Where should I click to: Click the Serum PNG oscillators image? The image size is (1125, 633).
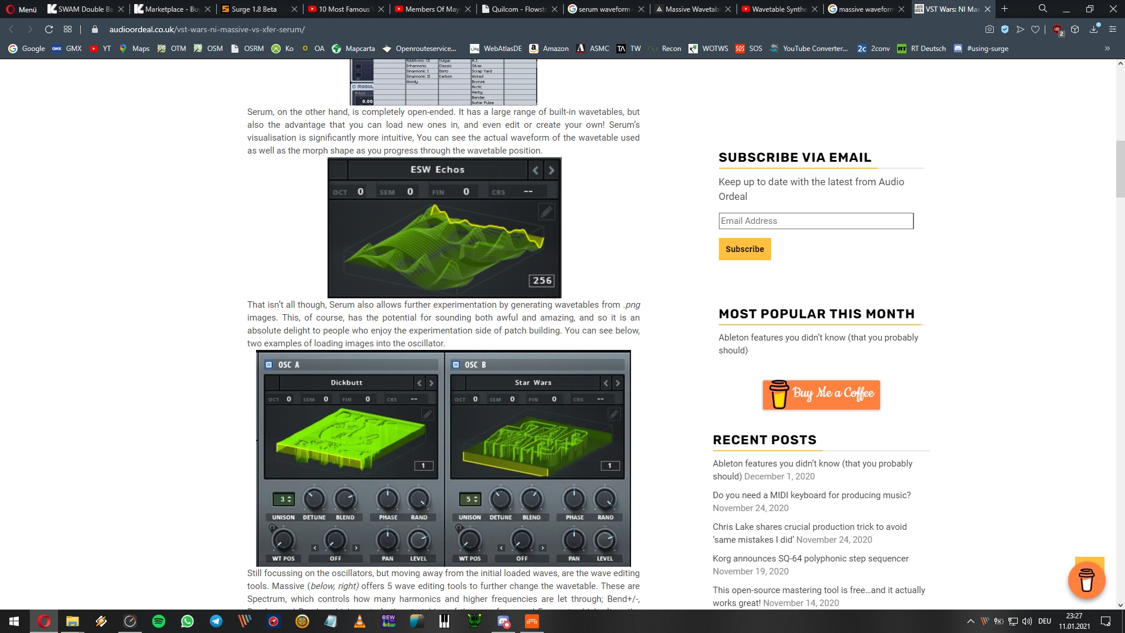pos(444,458)
